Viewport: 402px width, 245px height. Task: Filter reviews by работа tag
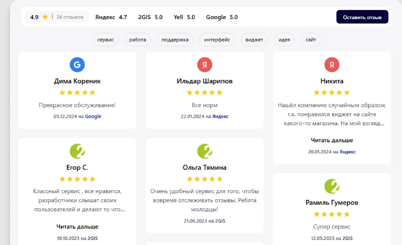tap(138, 40)
